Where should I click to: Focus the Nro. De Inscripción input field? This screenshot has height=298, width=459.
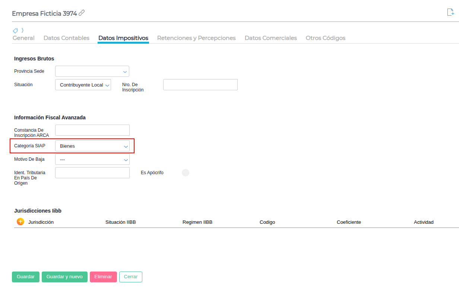[x=200, y=85]
